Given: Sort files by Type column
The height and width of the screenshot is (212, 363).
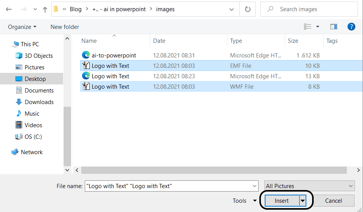Looking at the screenshot, I should tap(236, 41).
